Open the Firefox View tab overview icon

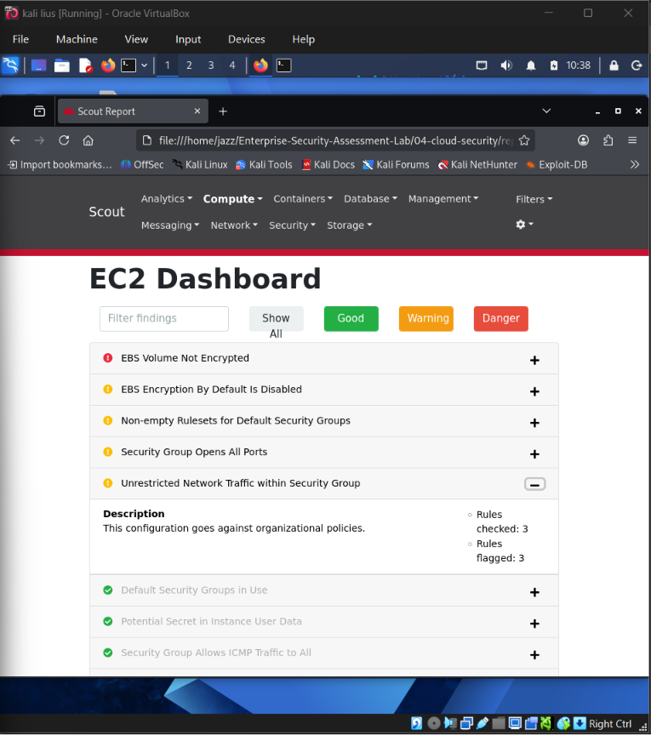(39, 111)
